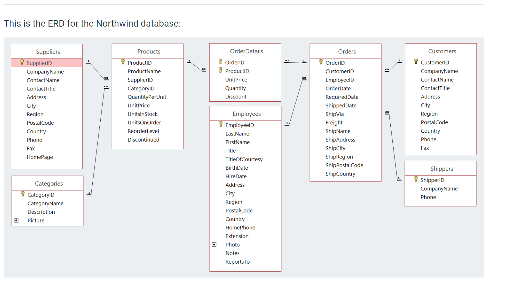Image resolution: width=517 pixels, height=292 pixels.
Task: Click ContactName in the Customers table
Action: pyautogui.click(x=437, y=80)
